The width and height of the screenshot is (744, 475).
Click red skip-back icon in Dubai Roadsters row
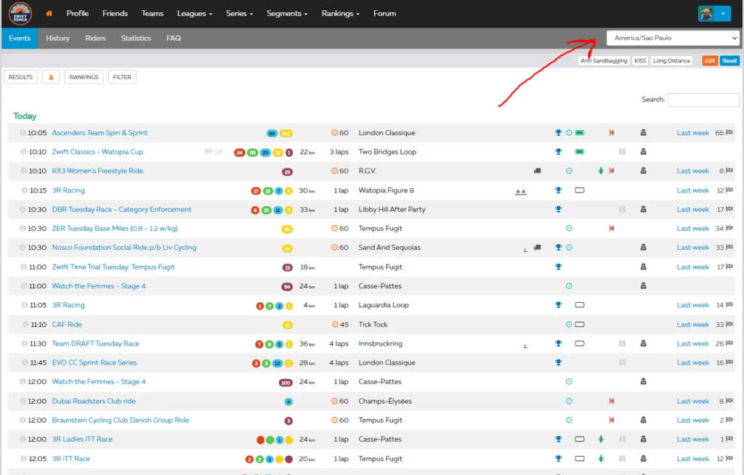(x=612, y=401)
